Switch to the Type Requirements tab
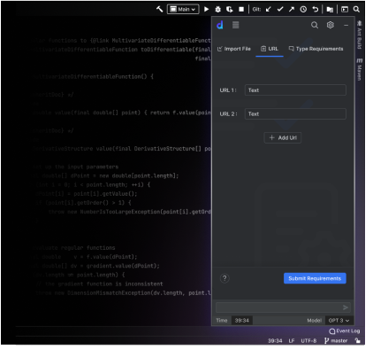 point(316,49)
